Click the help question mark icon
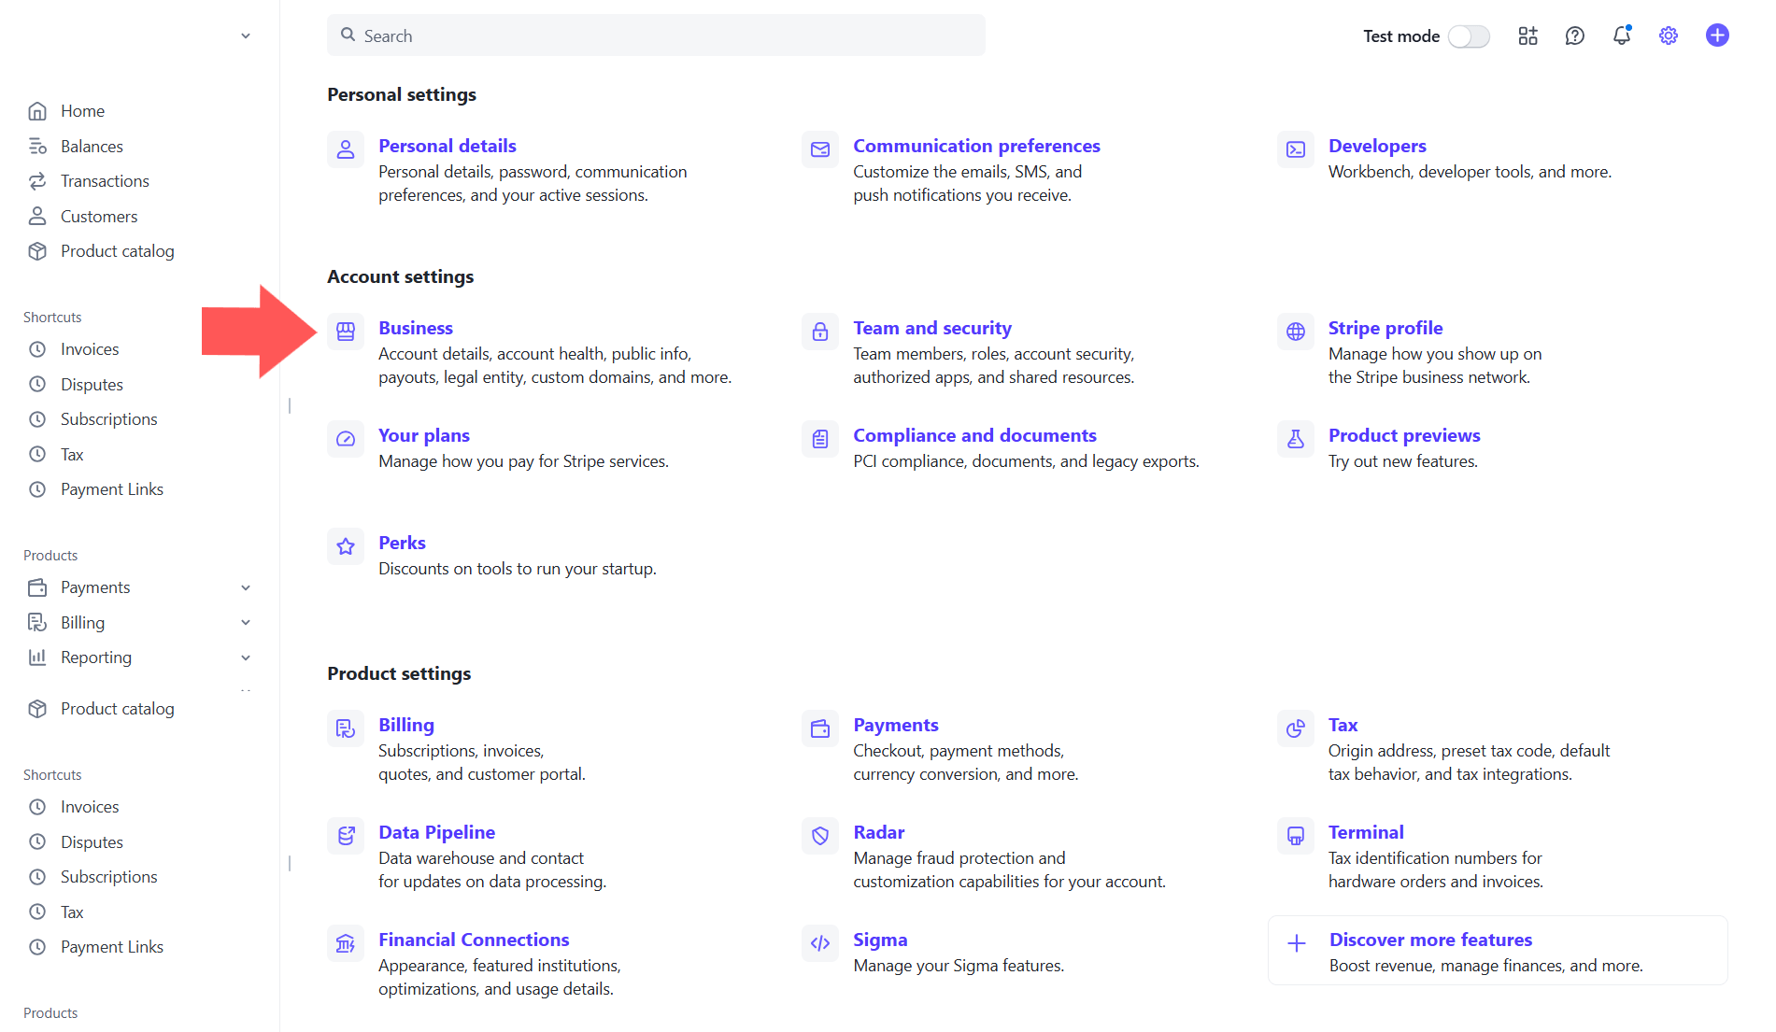The image size is (1776, 1032). click(1575, 35)
